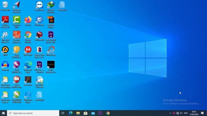Open Microsoft Store from the taskbar
This screenshot has width=207, height=116.
click(x=85, y=113)
